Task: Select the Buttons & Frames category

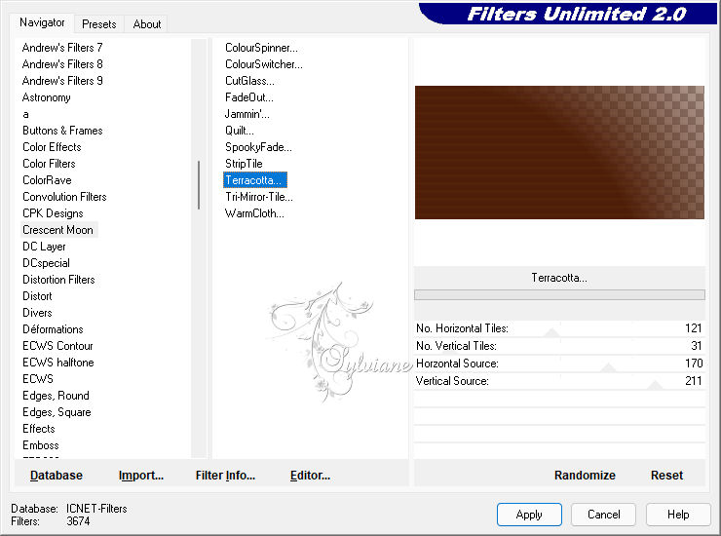Action: point(62,131)
